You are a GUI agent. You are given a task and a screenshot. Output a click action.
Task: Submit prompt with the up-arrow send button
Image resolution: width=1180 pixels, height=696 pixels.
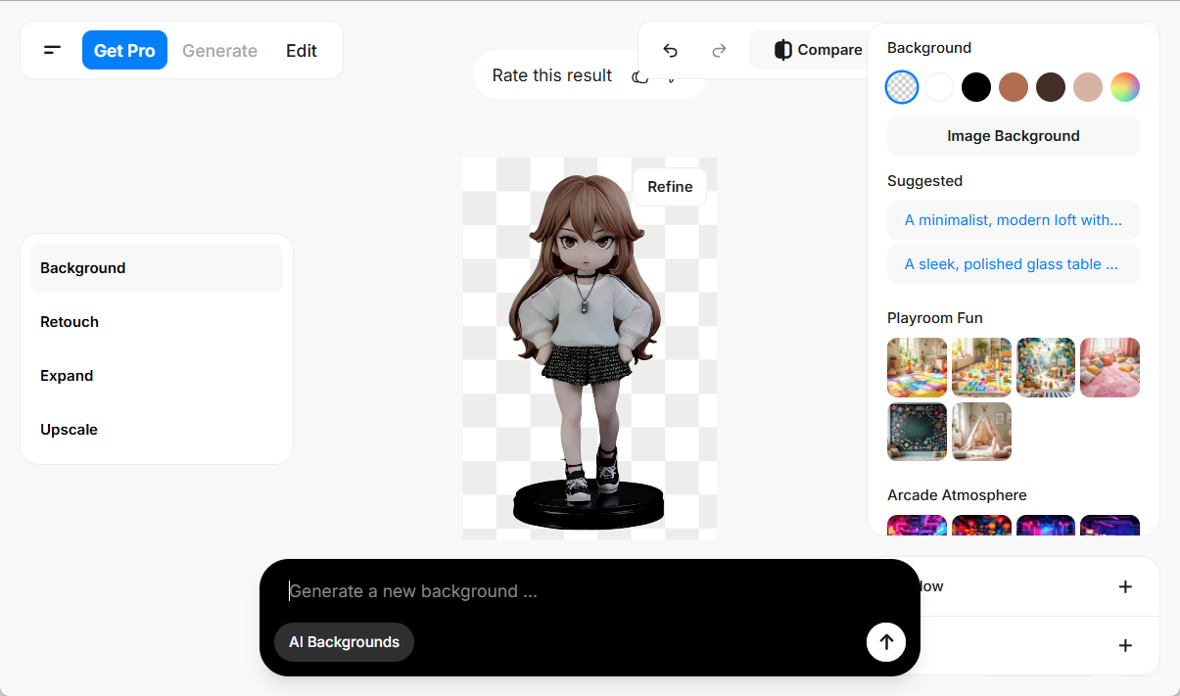pyautogui.click(x=885, y=642)
